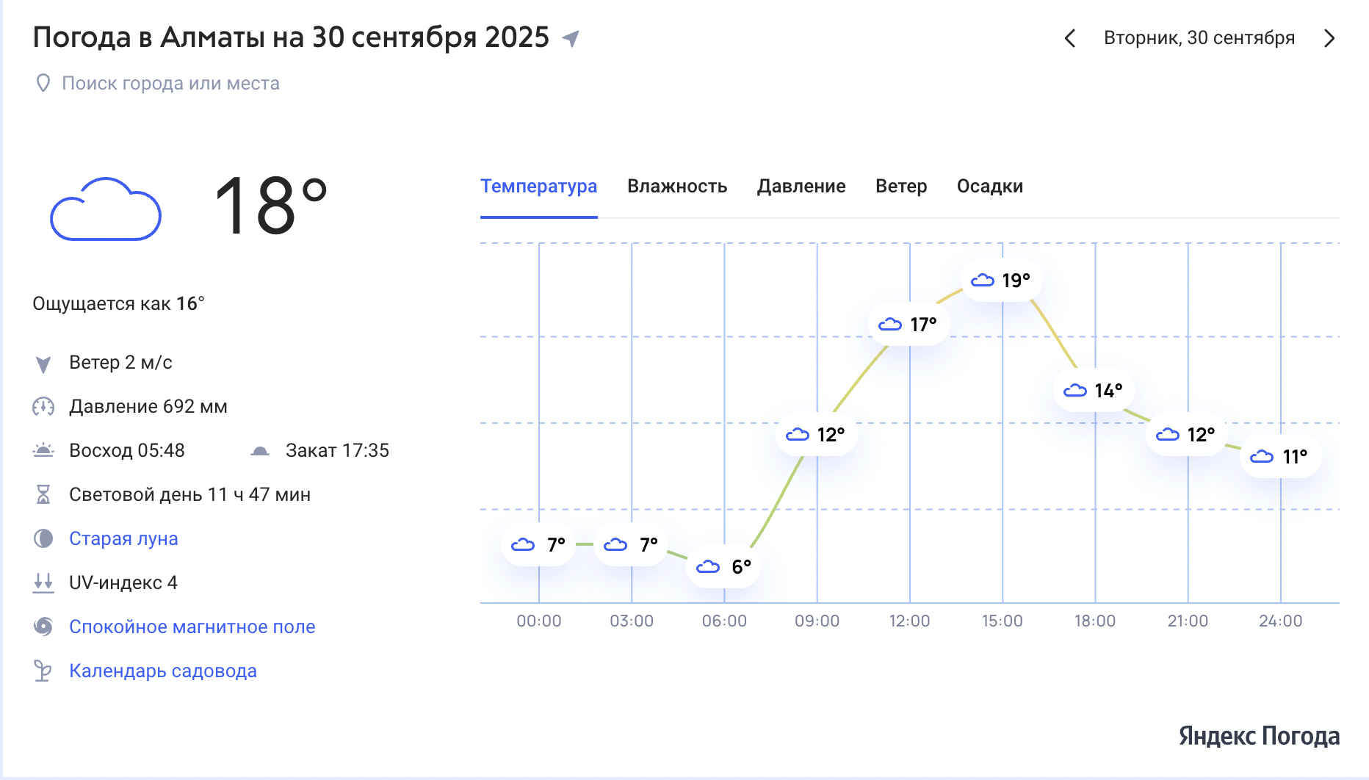
Task: Open the date selector Вторник, 30 сентября
Action: coord(1199,38)
